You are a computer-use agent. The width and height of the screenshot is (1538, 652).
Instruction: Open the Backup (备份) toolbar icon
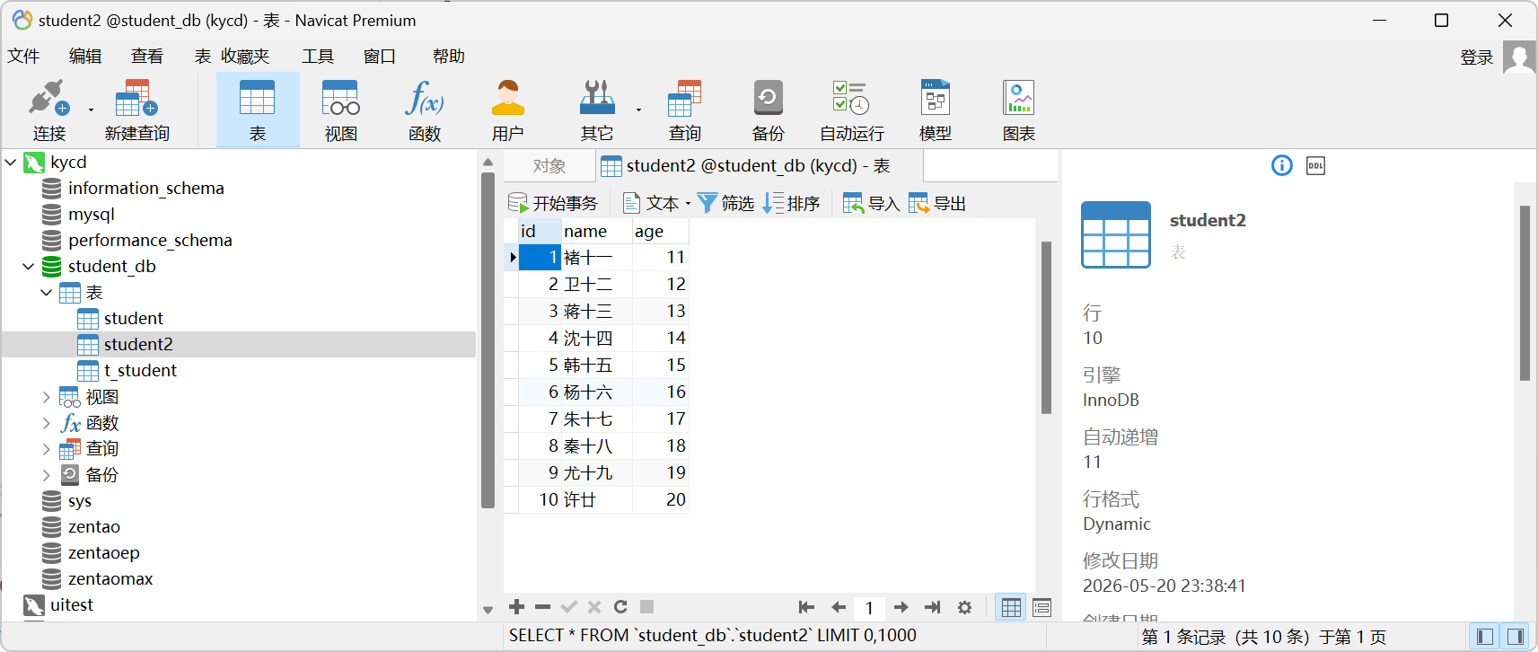pyautogui.click(x=769, y=110)
